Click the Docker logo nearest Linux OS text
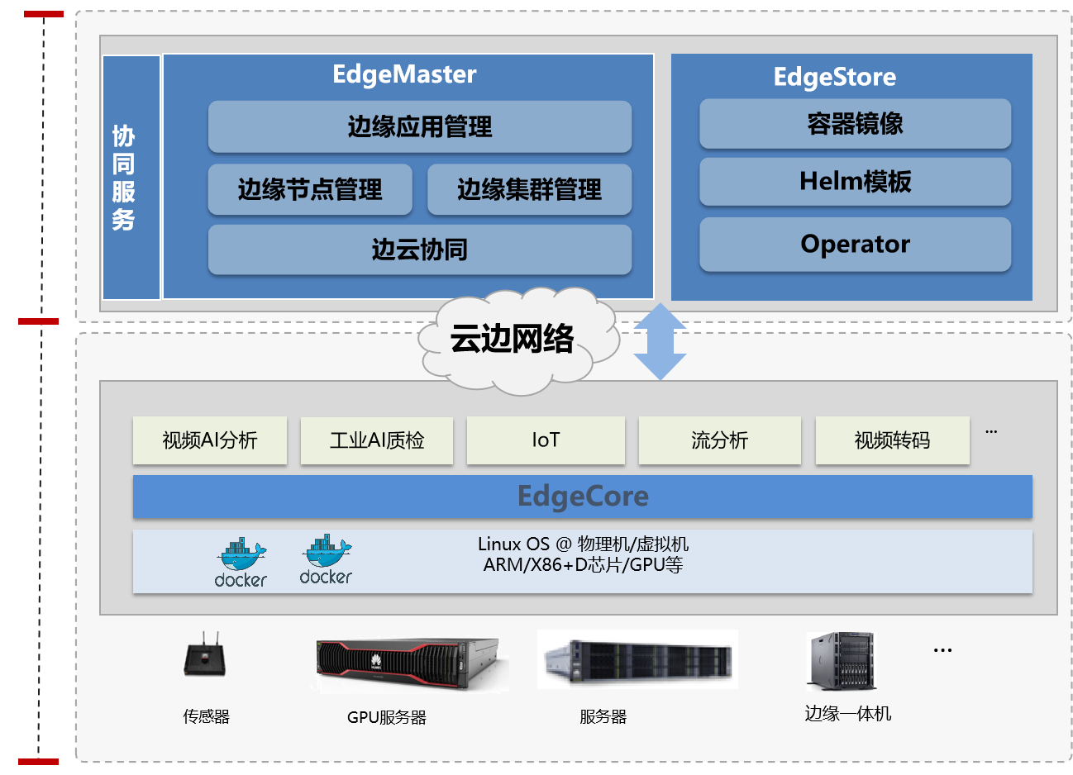1073x775 pixels. pos(326,560)
